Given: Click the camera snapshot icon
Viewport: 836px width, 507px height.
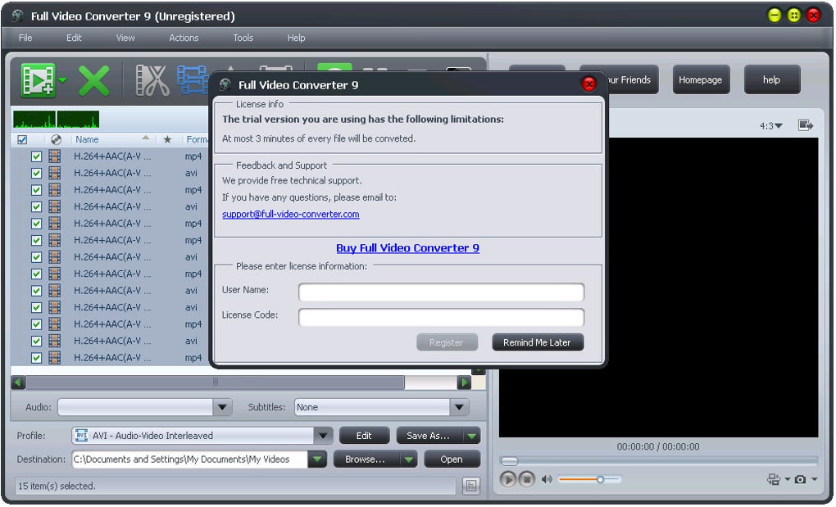Looking at the screenshot, I should click(800, 479).
